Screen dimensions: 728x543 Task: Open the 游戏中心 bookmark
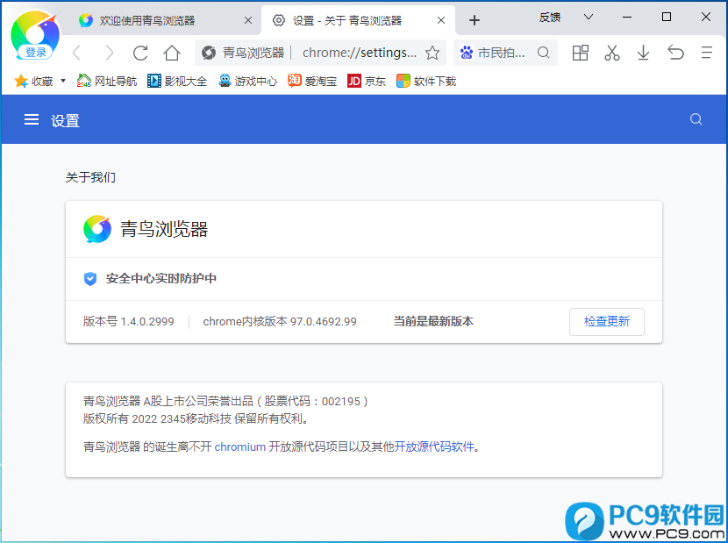point(248,82)
